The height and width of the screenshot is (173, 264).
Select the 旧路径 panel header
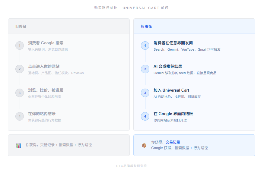tap(69, 26)
